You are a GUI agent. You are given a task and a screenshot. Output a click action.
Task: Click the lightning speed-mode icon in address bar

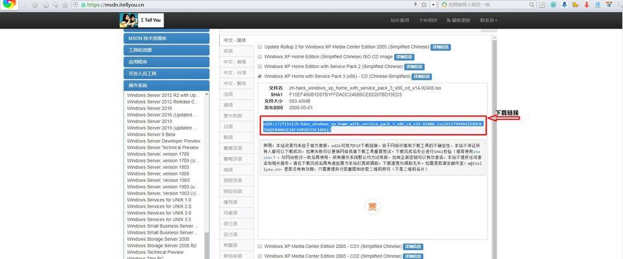pos(415,5)
